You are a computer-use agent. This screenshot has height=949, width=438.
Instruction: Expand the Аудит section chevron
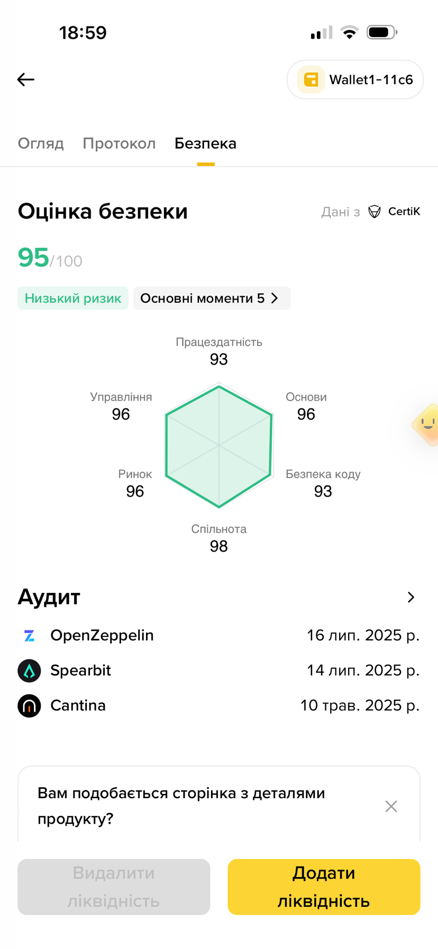click(411, 597)
